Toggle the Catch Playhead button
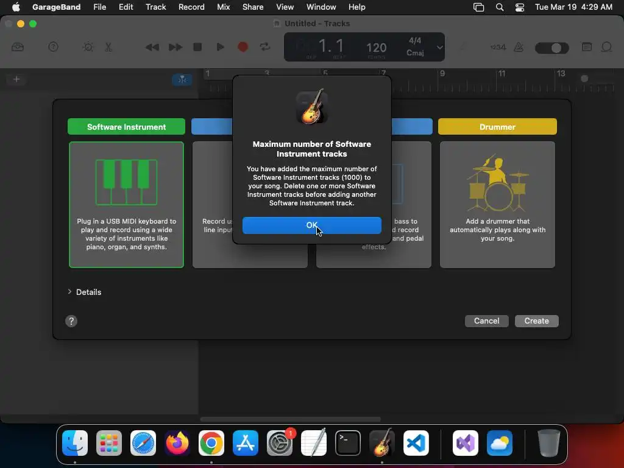The image size is (624, 468). (182, 80)
